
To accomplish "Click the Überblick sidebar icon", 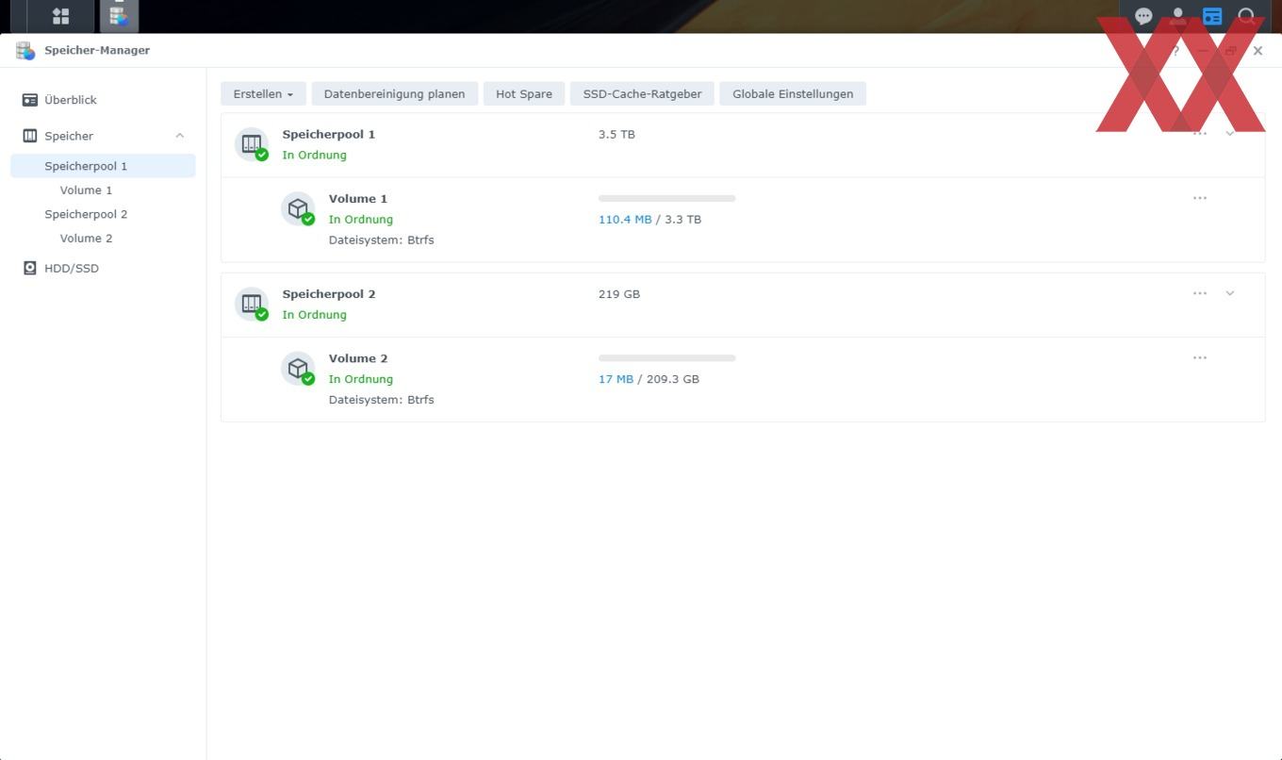I will pyautogui.click(x=30, y=100).
